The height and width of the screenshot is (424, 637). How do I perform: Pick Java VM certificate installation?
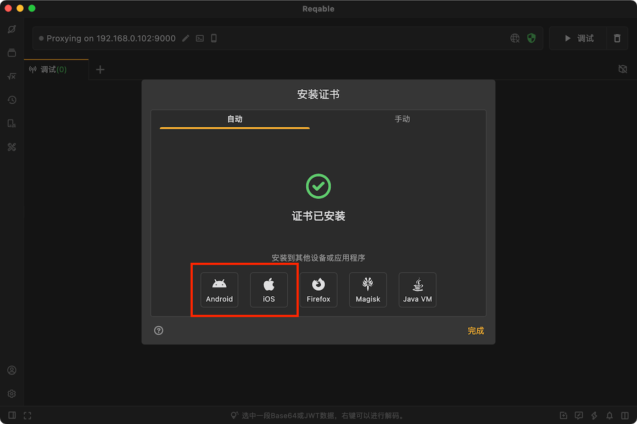(417, 290)
